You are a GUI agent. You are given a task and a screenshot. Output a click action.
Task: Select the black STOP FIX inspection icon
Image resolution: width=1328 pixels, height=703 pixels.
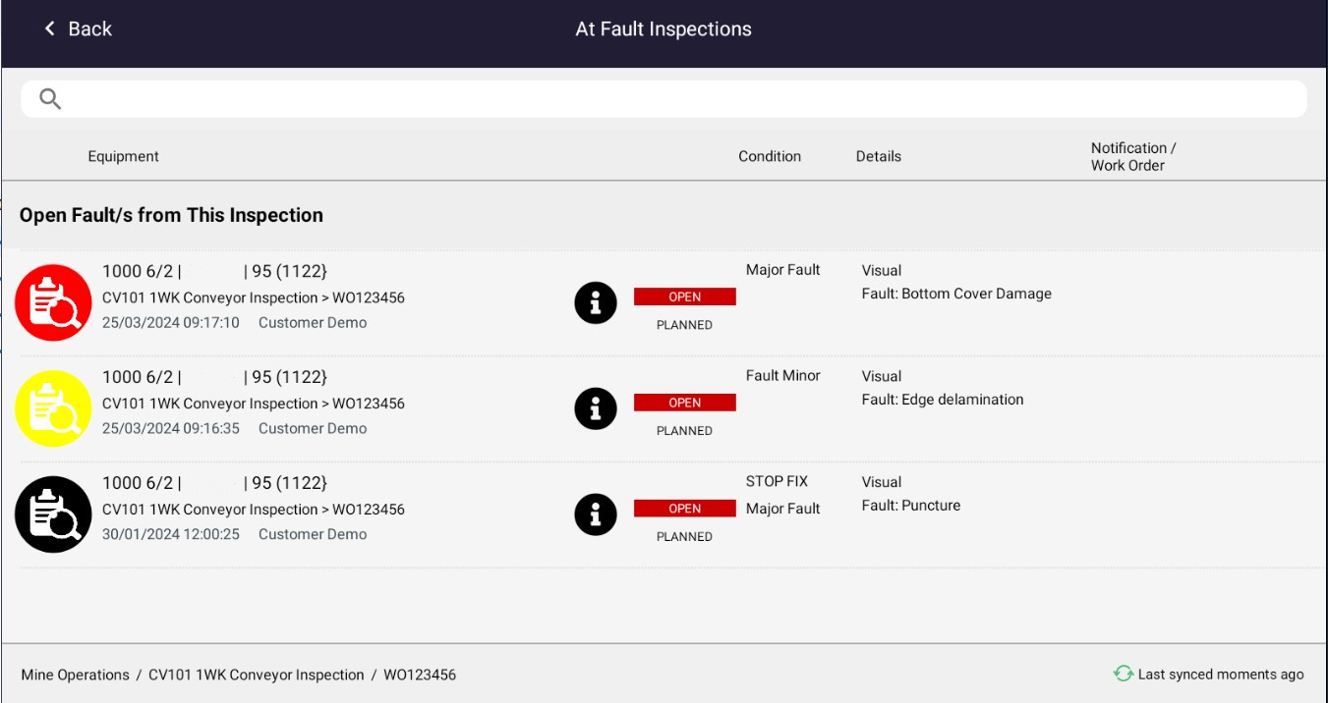[x=54, y=513]
